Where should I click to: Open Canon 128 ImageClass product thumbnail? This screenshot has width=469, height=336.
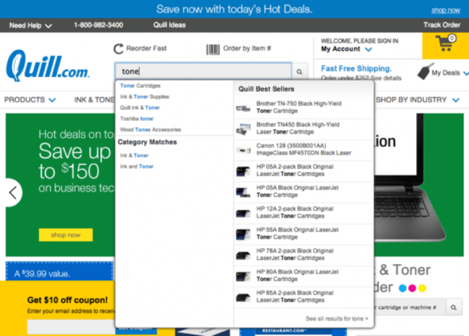243,150
